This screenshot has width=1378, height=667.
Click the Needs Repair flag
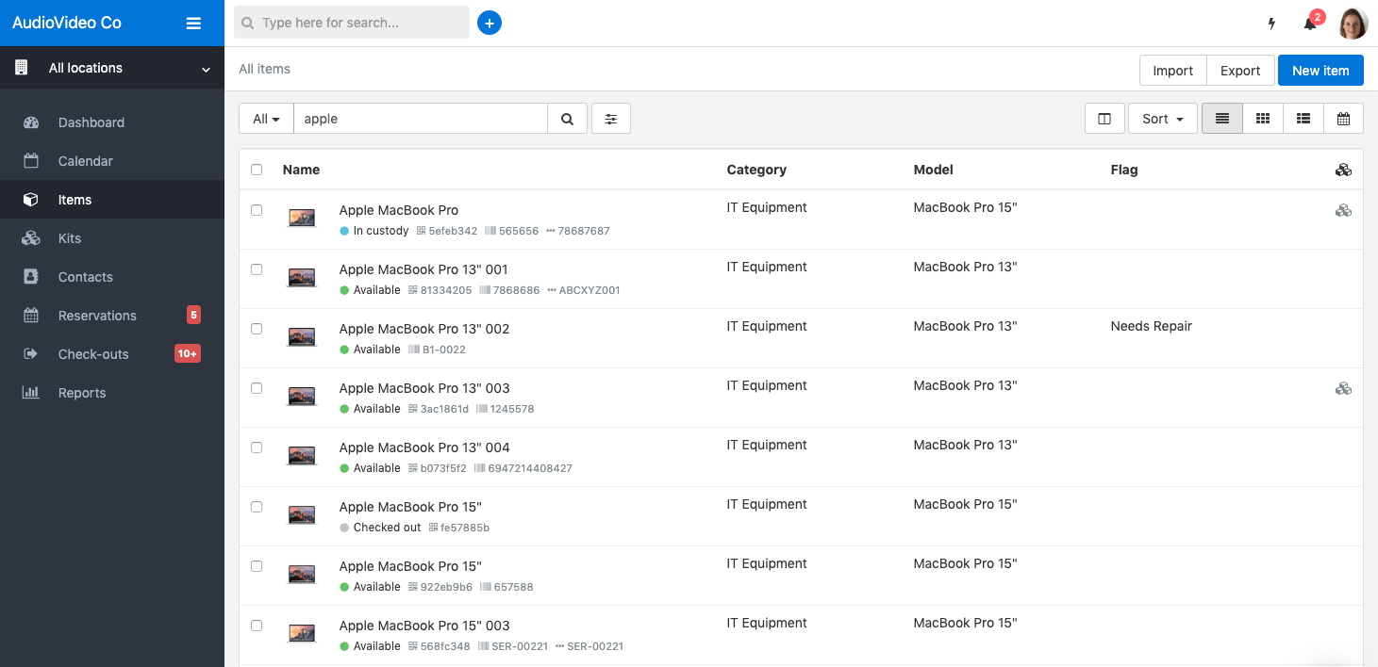pyautogui.click(x=1152, y=326)
